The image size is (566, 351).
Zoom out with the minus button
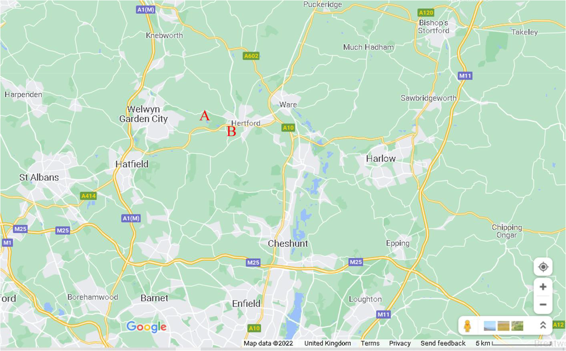(x=543, y=305)
